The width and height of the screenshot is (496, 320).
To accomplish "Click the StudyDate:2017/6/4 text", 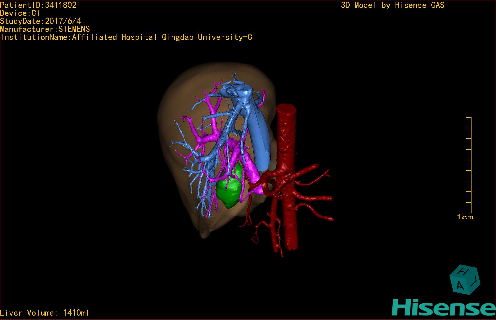I will (x=40, y=21).
